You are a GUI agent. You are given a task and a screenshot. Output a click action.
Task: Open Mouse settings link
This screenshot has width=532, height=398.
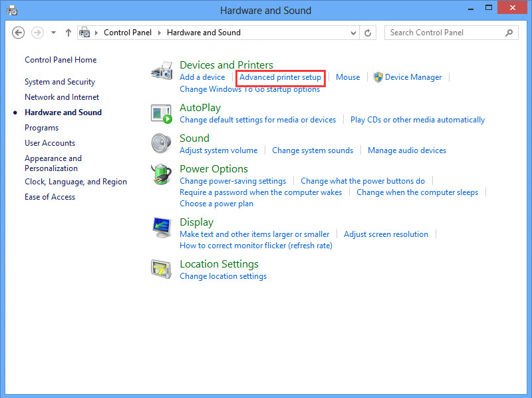click(348, 77)
